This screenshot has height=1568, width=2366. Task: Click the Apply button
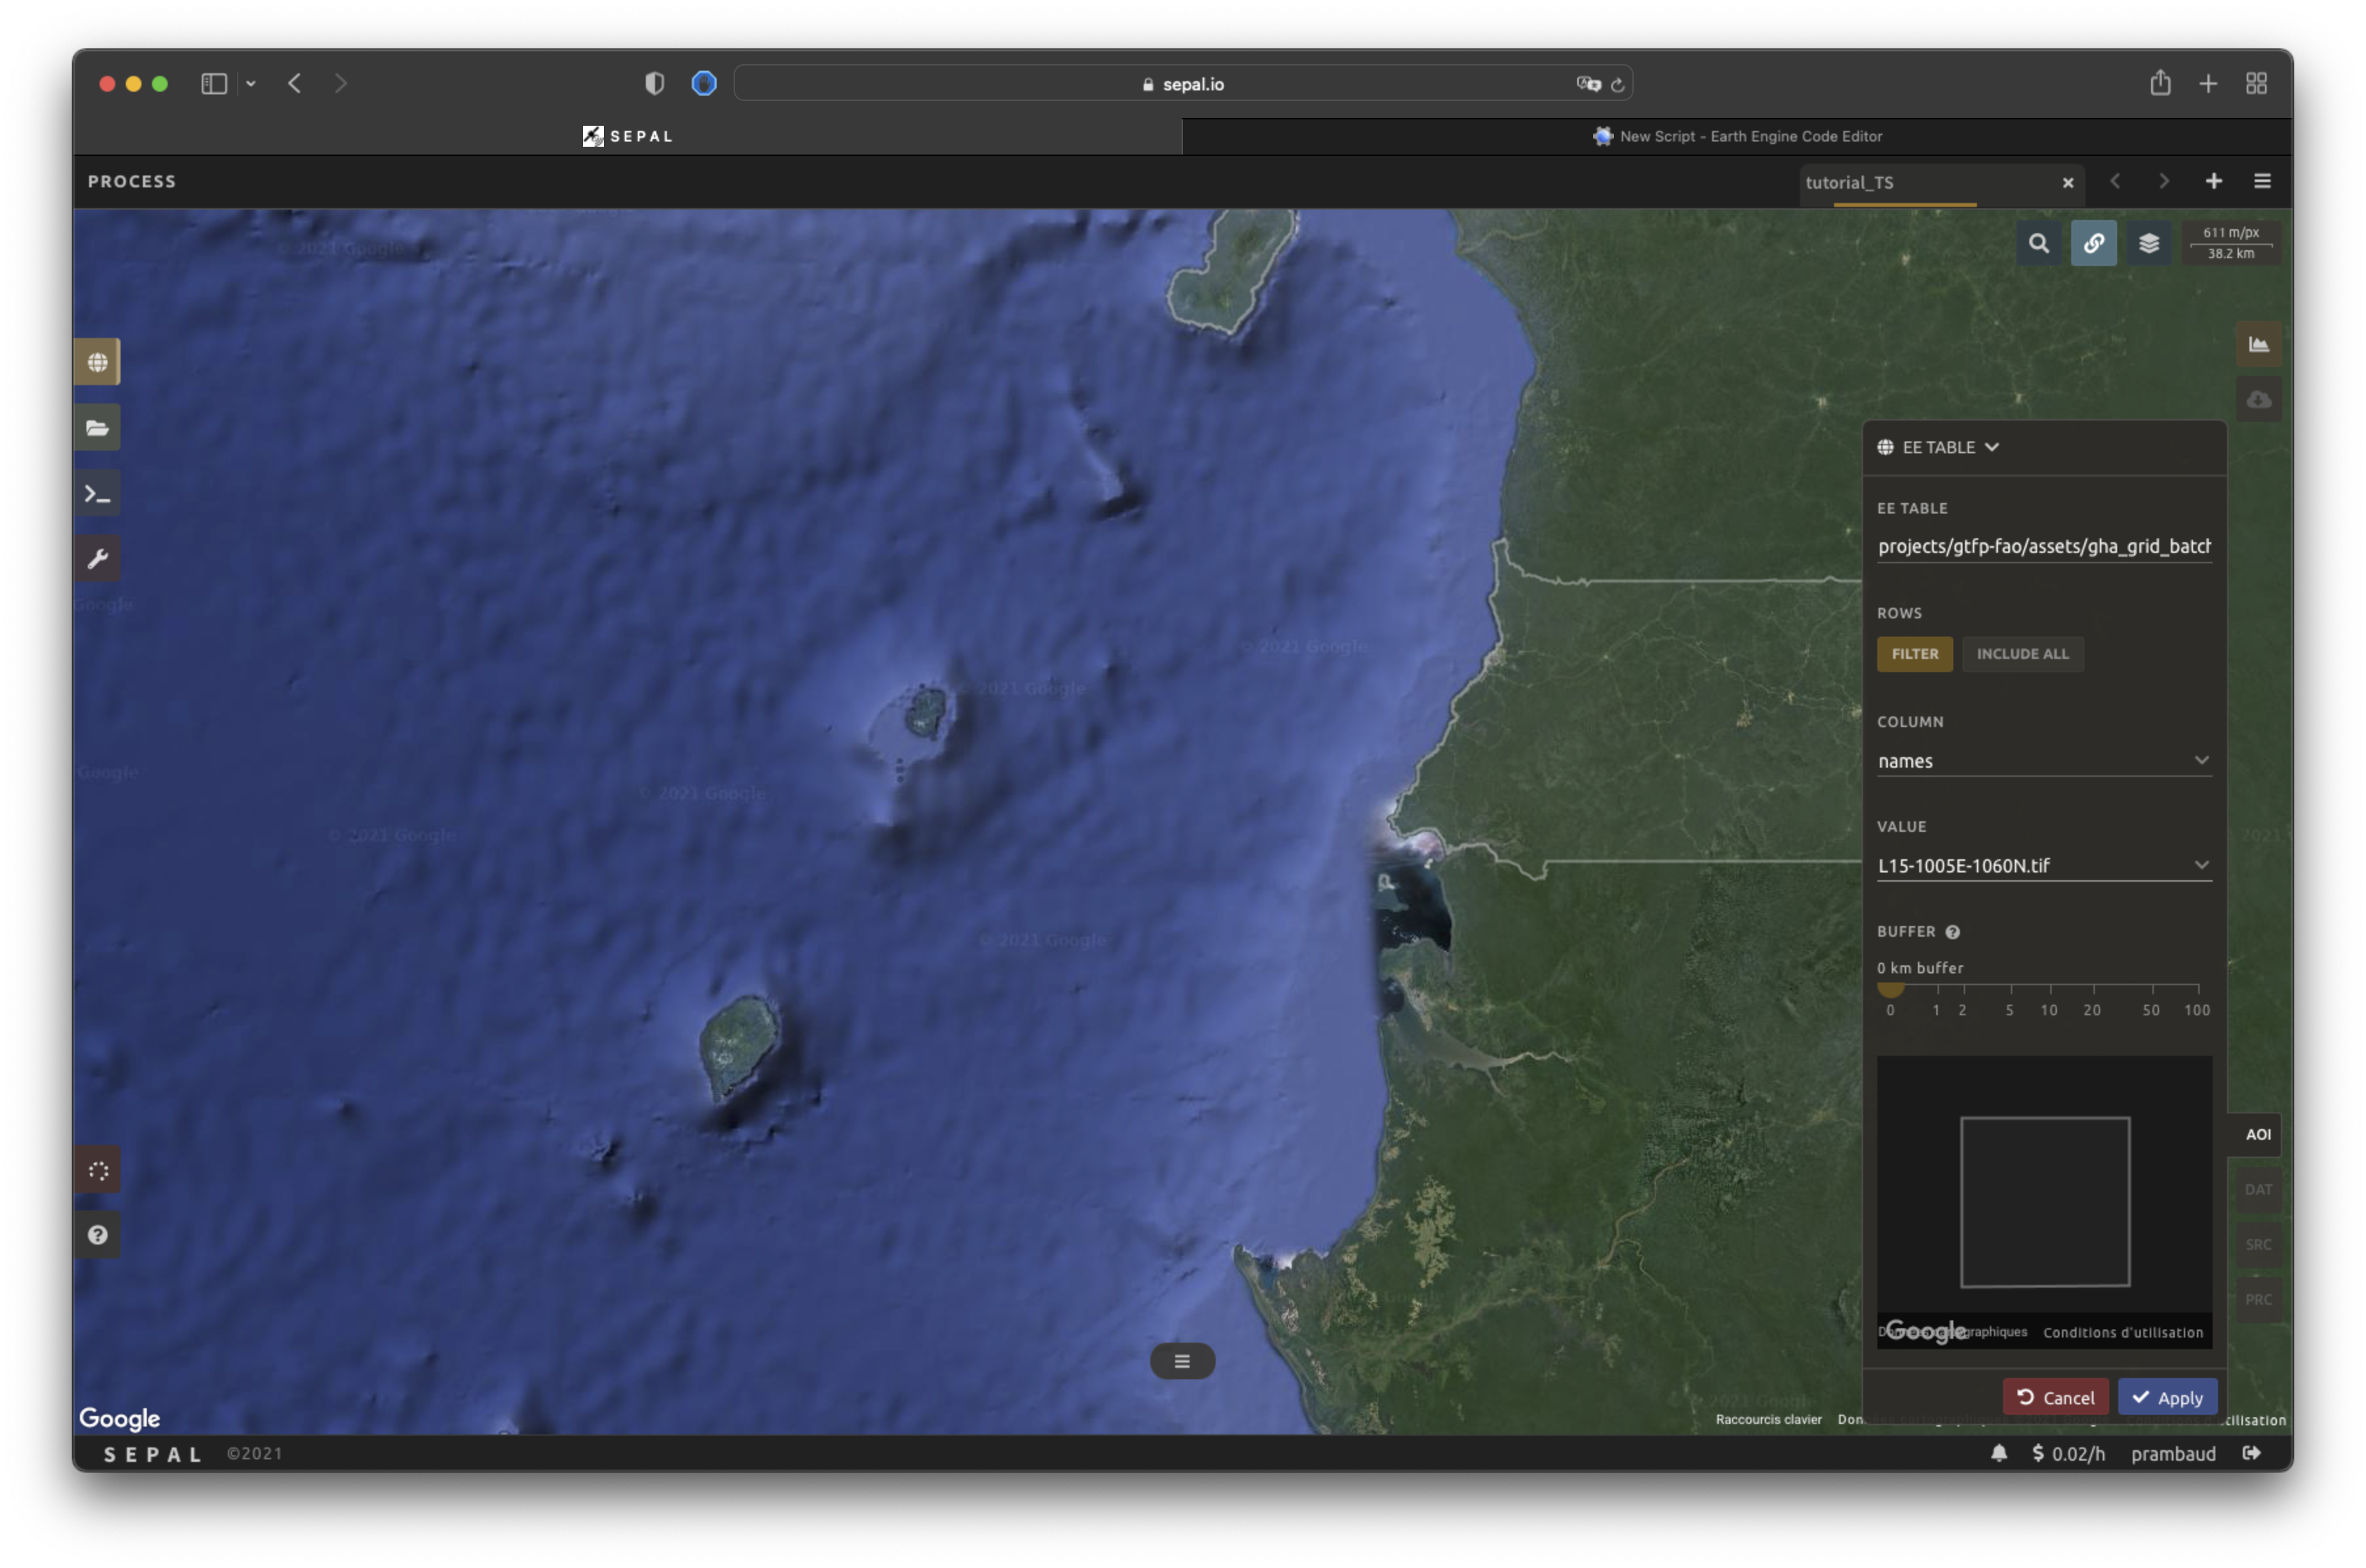pyautogui.click(x=2167, y=1398)
